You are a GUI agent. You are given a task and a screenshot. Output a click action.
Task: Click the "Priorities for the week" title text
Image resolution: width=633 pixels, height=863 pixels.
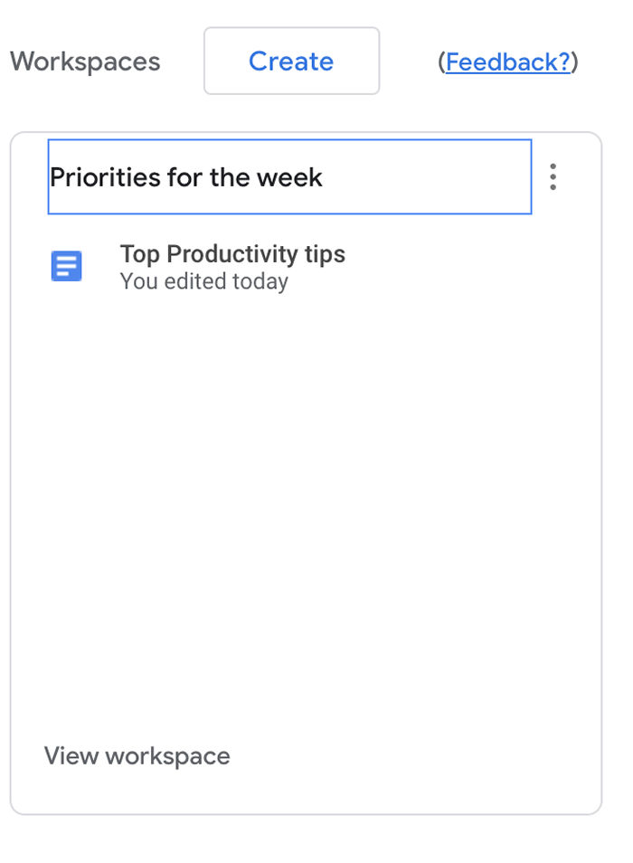click(x=186, y=177)
